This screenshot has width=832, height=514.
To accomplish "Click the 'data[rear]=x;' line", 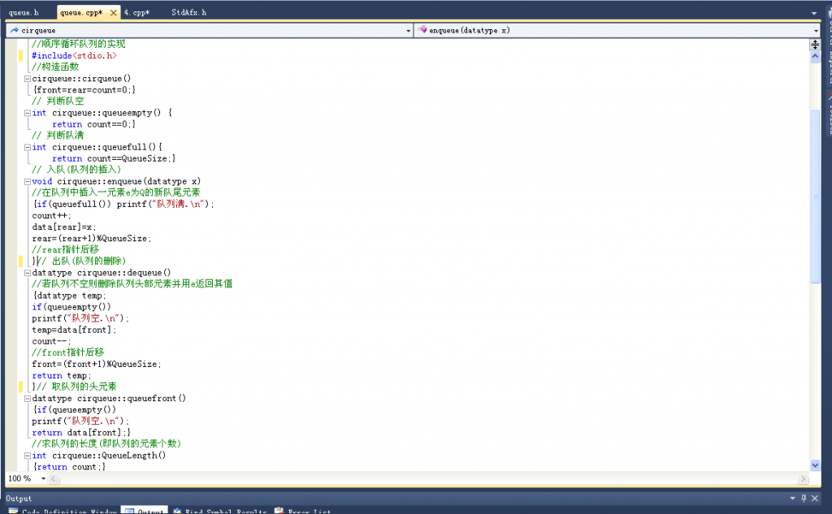I will [x=64, y=227].
